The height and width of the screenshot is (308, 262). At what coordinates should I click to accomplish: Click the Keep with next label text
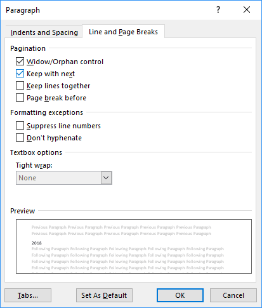click(x=51, y=74)
